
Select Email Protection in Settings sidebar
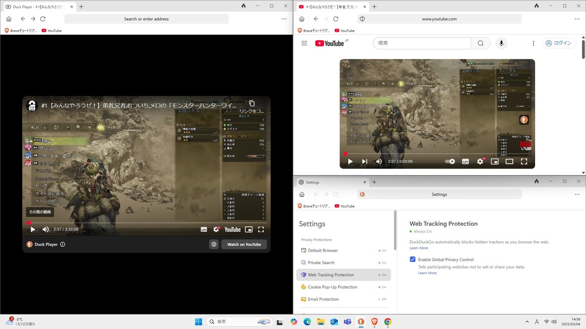tap(343, 299)
